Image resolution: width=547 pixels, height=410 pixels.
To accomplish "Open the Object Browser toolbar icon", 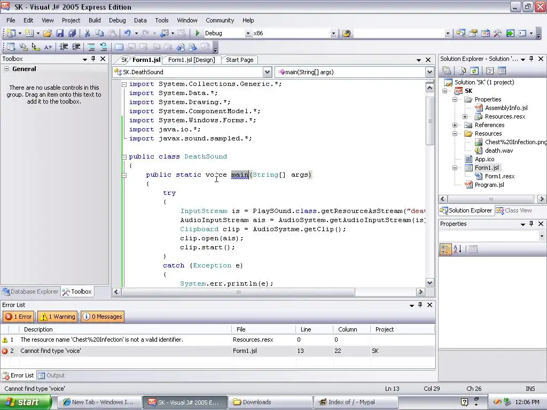I will coord(485,34).
